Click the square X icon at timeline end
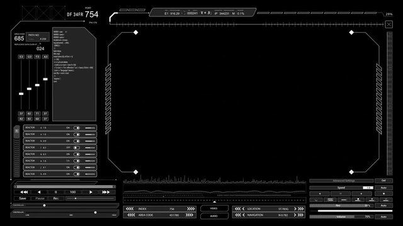Viewport: 403px width, 226px height. coord(389,24)
